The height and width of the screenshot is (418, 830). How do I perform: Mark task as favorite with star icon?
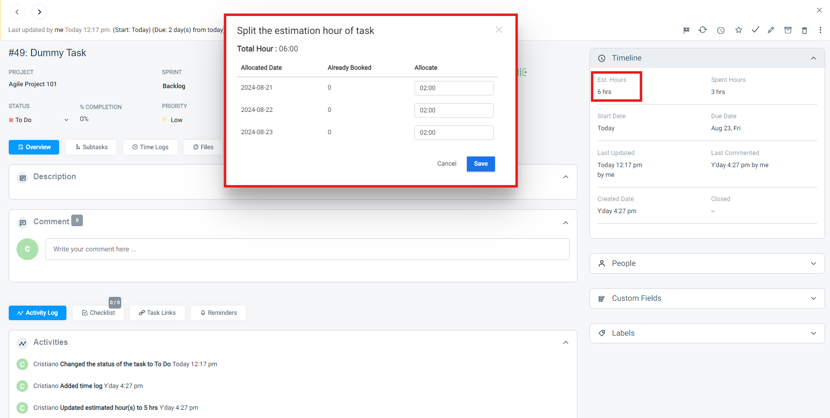738,30
